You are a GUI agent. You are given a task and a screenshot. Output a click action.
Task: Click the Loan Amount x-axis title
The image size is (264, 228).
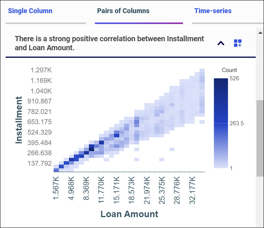coord(129,214)
